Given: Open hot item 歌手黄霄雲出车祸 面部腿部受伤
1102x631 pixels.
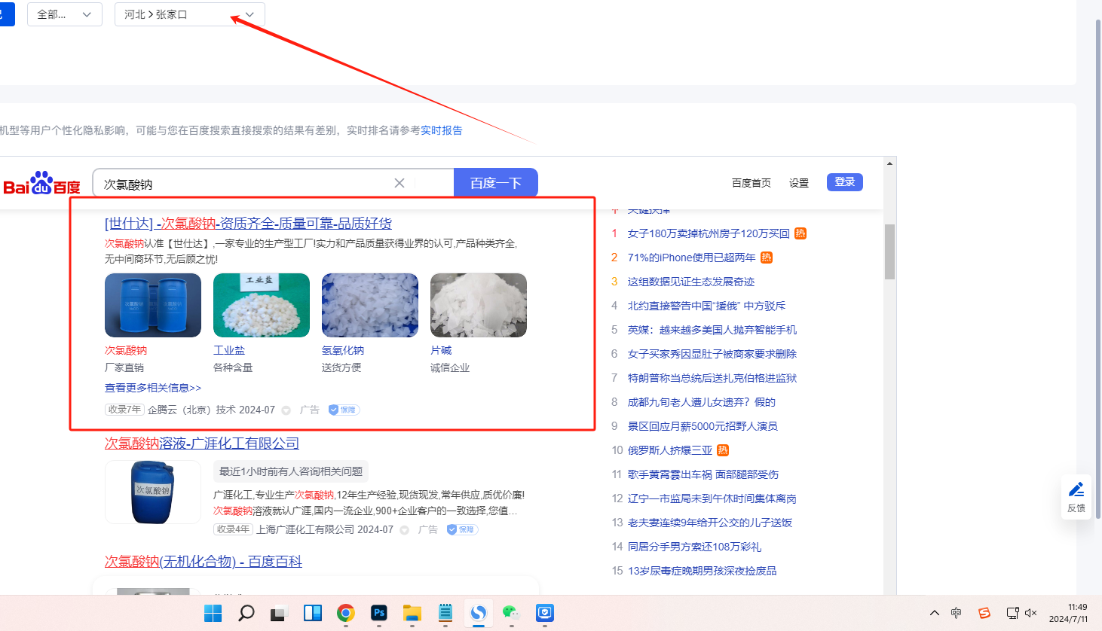Looking at the screenshot, I should (x=703, y=474).
